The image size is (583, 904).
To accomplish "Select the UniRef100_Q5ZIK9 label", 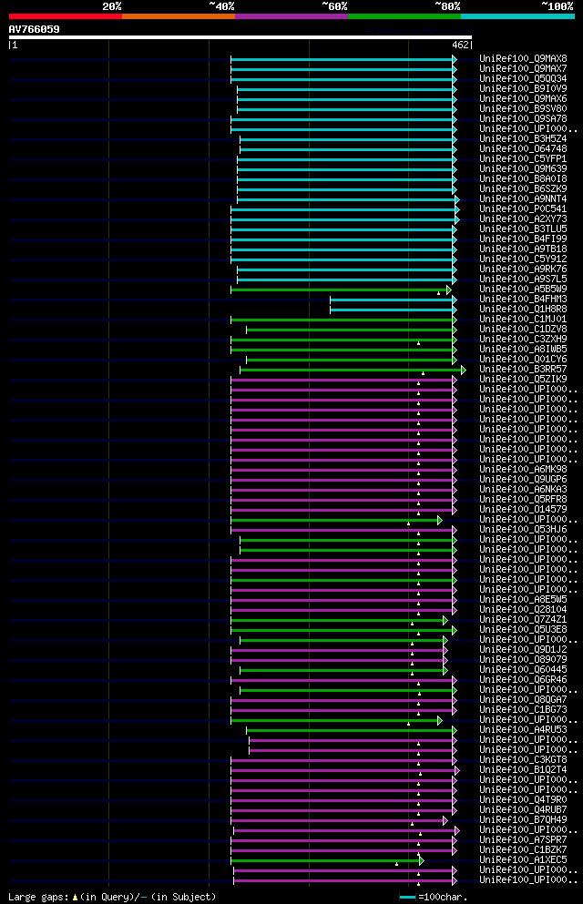I will tap(523, 380).
